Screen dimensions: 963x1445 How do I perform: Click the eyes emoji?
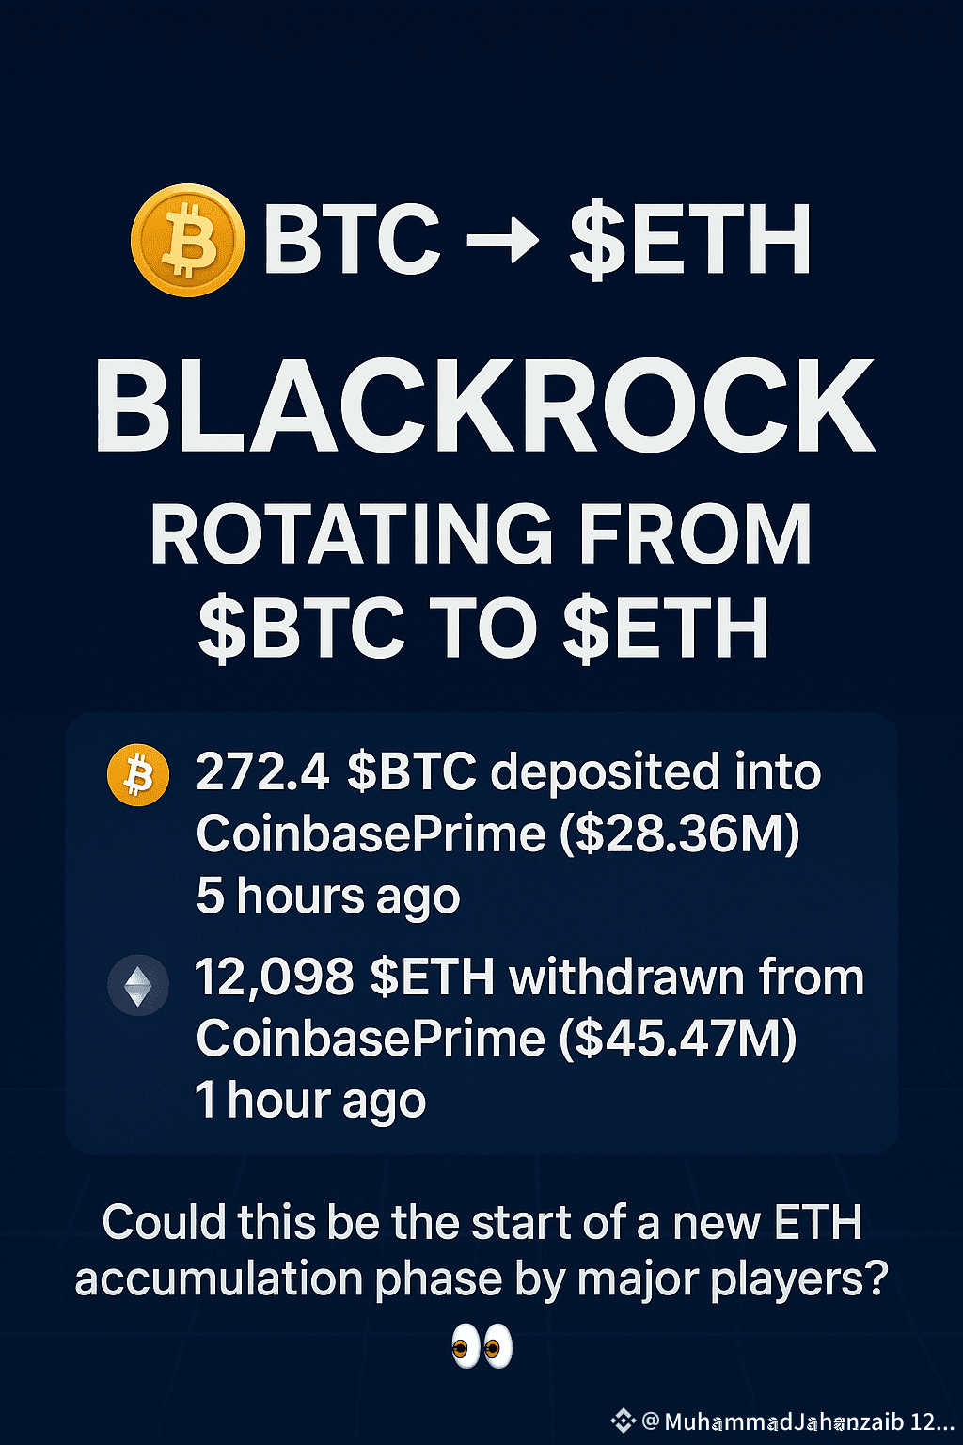point(481,1346)
